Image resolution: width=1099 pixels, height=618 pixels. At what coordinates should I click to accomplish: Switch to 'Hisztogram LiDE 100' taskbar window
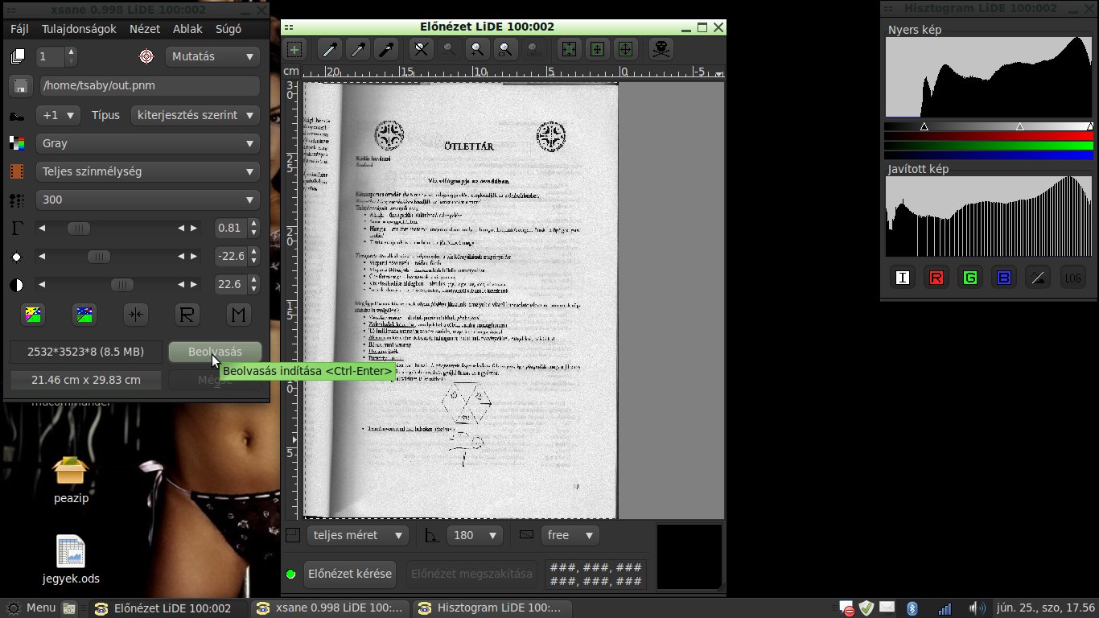tap(492, 608)
